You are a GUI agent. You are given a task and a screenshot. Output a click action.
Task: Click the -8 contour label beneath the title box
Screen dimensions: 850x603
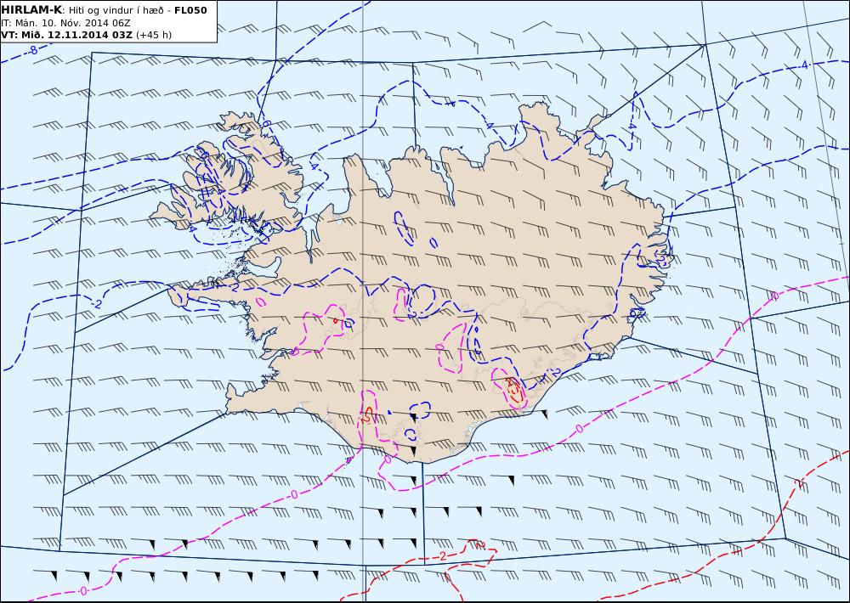click(x=32, y=51)
